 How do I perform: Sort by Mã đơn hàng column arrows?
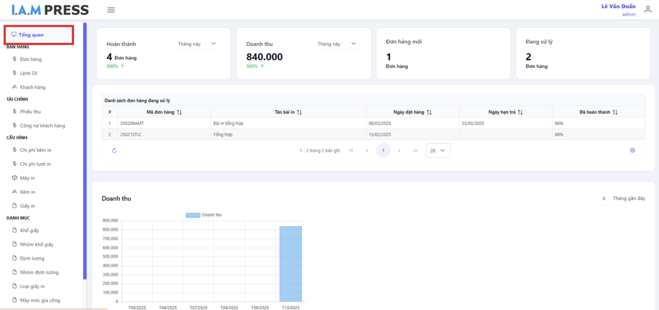(179, 112)
